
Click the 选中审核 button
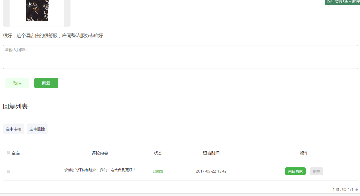point(13,129)
